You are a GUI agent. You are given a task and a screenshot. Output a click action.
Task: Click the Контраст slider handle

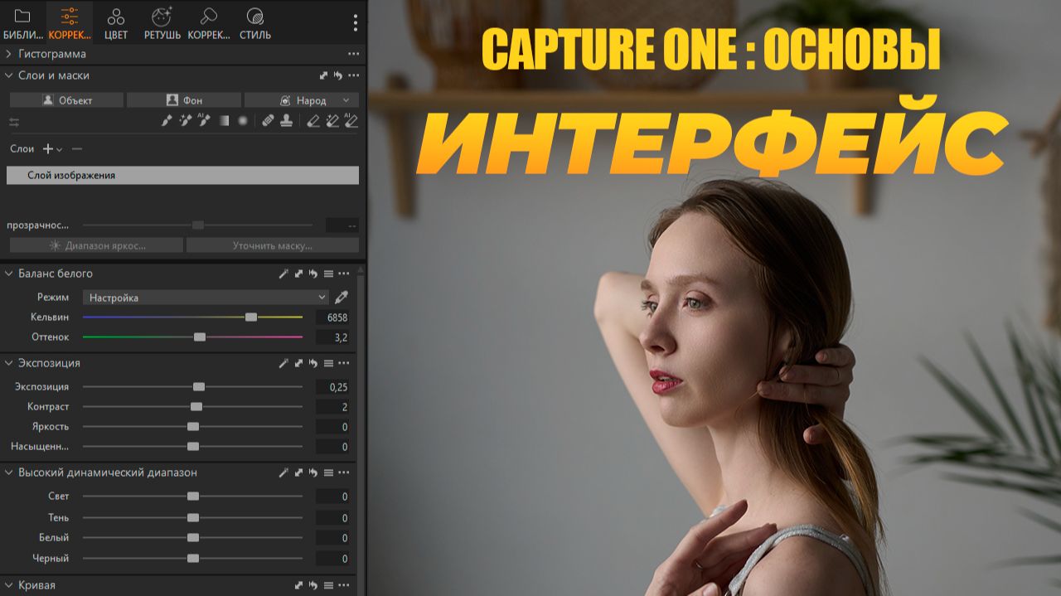pyautogui.click(x=196, y=407)
